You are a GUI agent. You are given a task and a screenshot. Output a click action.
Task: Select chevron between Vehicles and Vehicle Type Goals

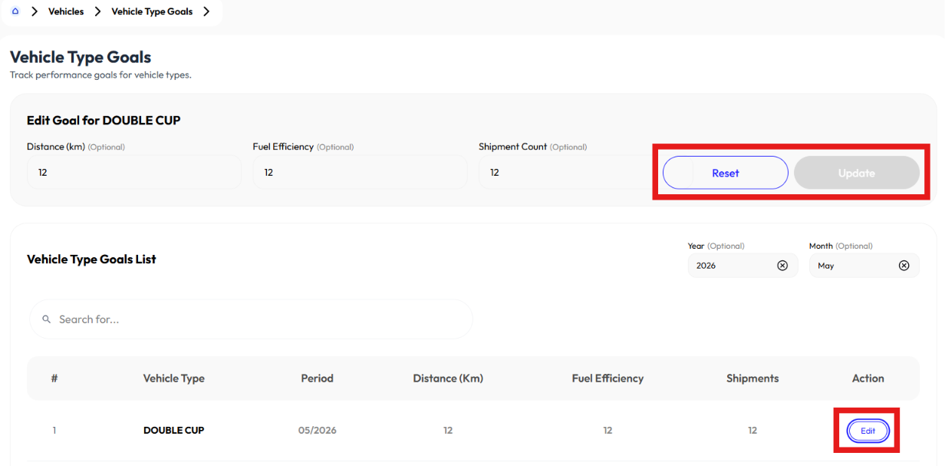pos(97,12)
